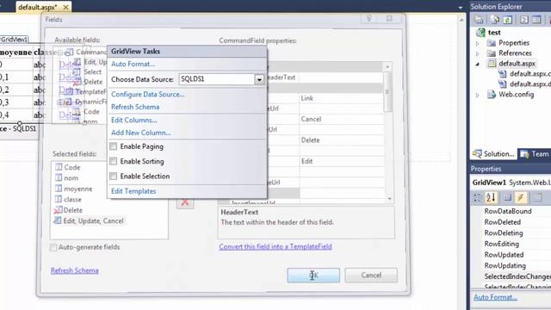
Task: Click the Link property value cell
Action: (x=341, y=98)
